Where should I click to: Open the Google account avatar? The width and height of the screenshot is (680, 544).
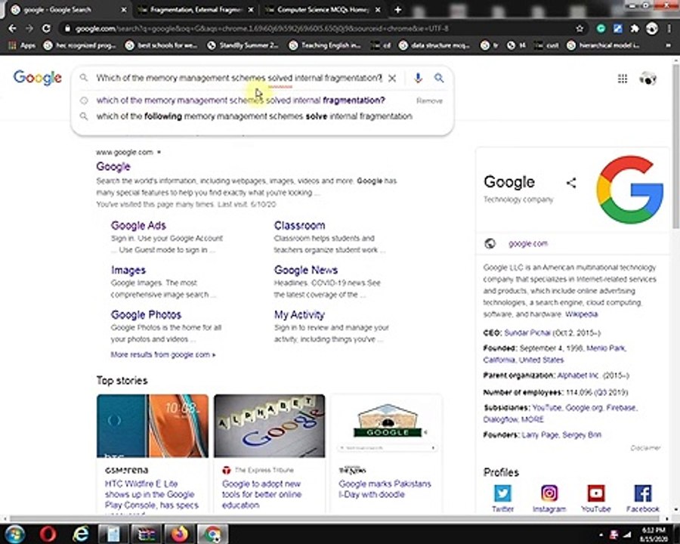[648, 79]
